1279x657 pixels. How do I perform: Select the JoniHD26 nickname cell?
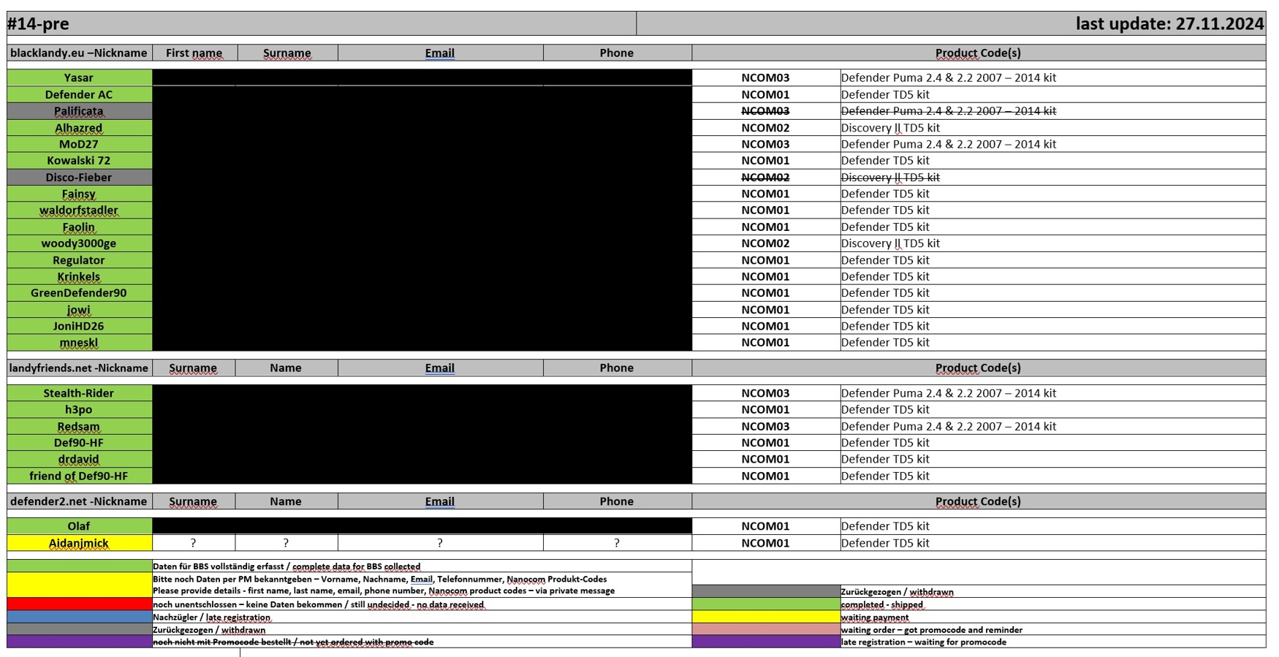click(x=79, y=326)
